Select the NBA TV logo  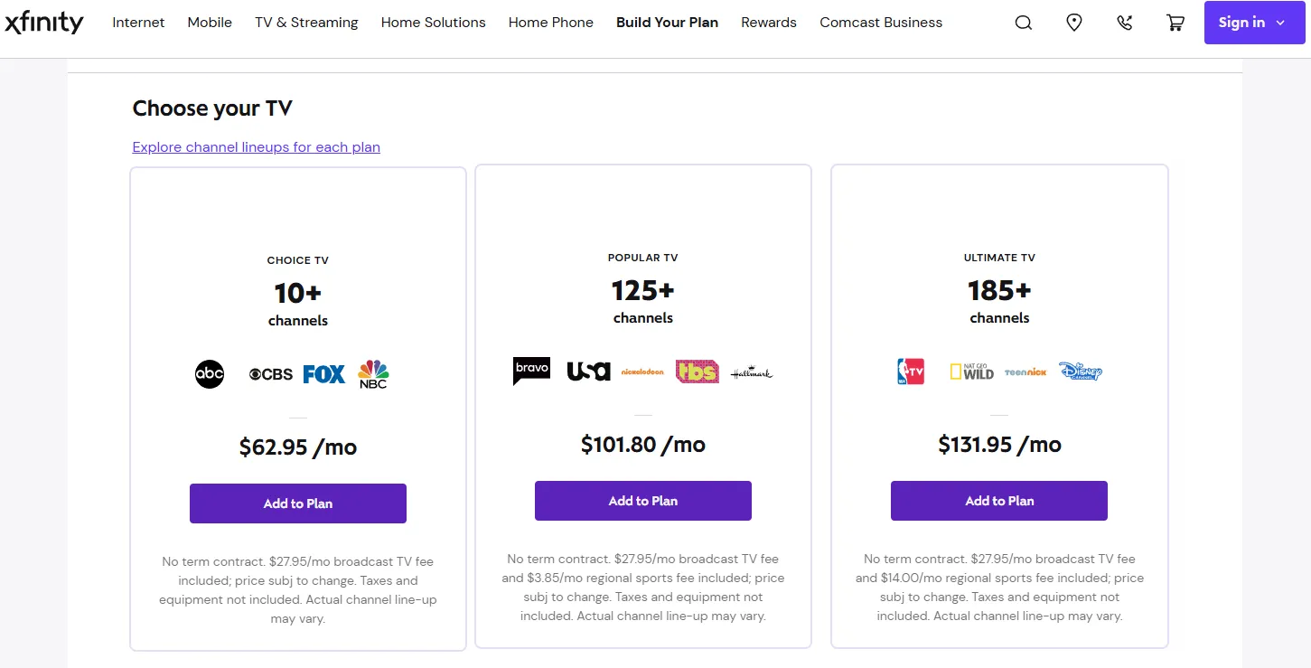(910, 371)
